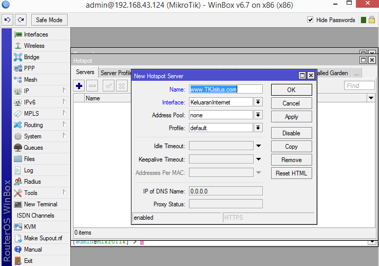Open the Log icon
Viewport: 379px width, 266px height.
pyautogui.click(x=18, y=170)
